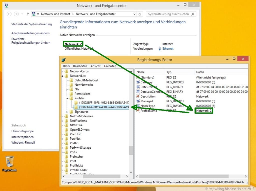This screenshot has height=191, width=256.
Task: Open the Ethernet connection link
Action: (168, 49)
